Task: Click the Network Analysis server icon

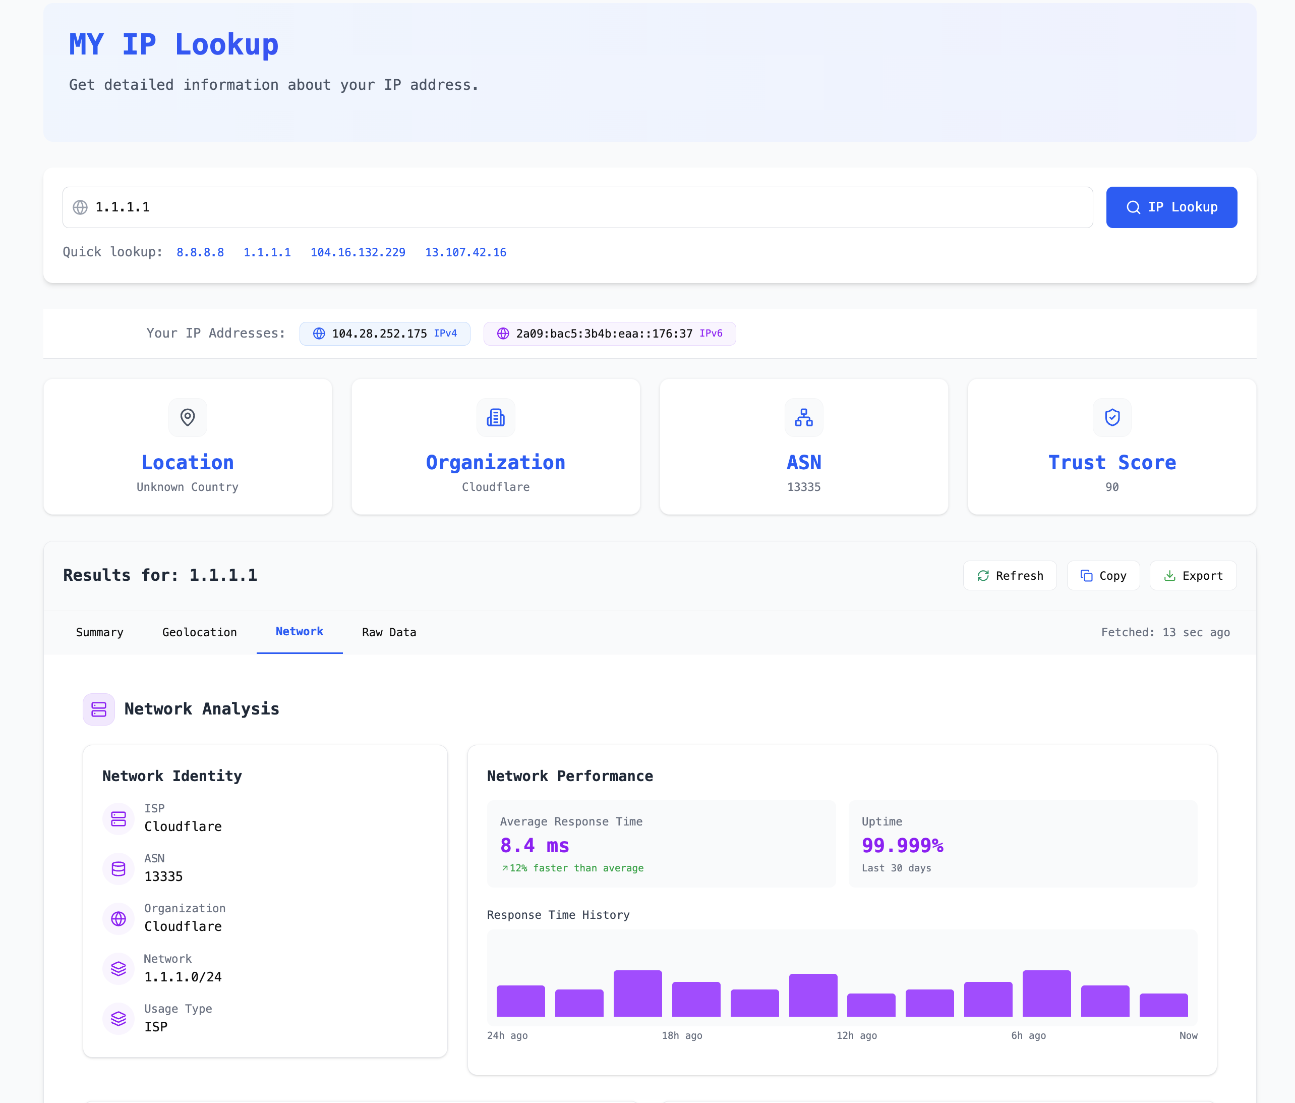Action: [x=99, y=709]
